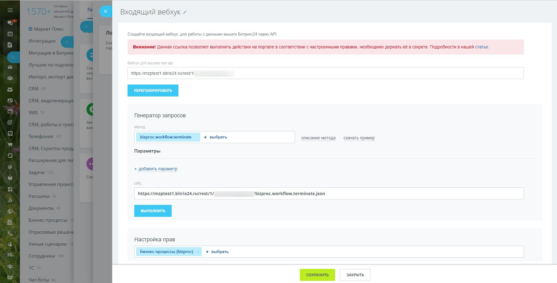Screen dimensions: 557x283
Task: Open the 'описание метода' link
Action: [x=318, y=138]
